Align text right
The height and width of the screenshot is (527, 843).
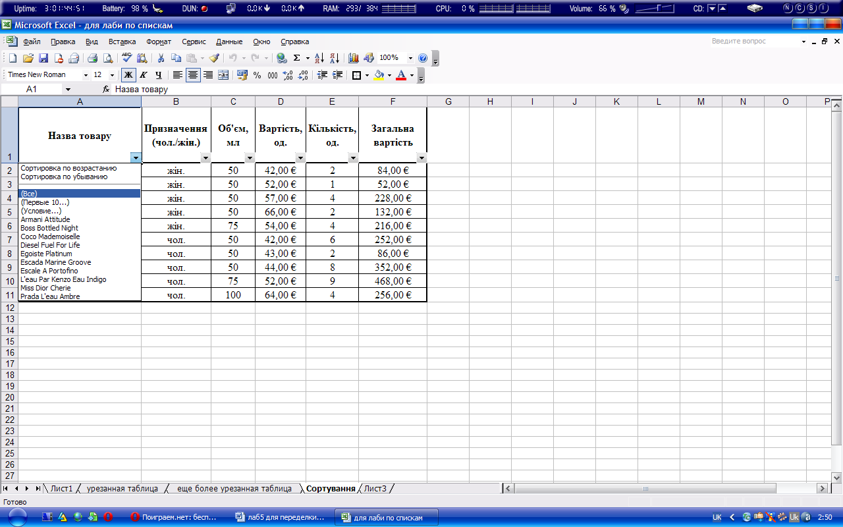[208, 75]
